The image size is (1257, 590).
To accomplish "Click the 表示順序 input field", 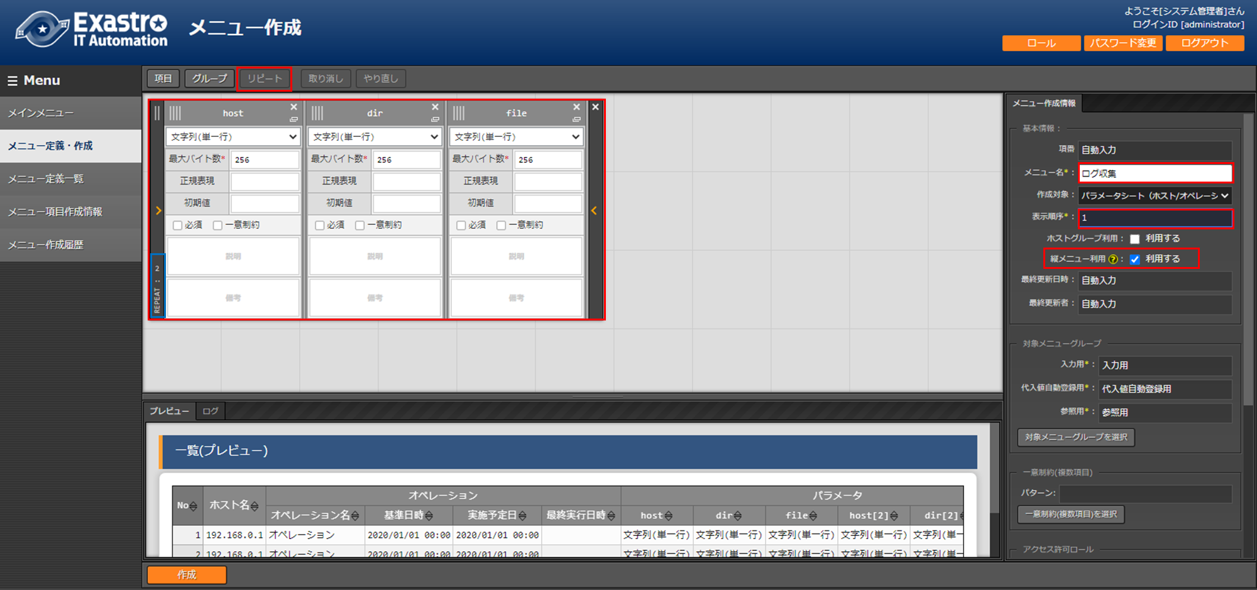I will point(1155,218).
